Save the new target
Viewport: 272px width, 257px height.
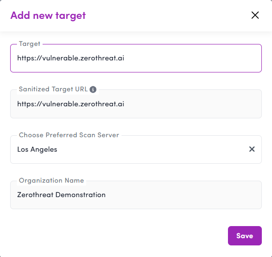click(x=245, y=236)
